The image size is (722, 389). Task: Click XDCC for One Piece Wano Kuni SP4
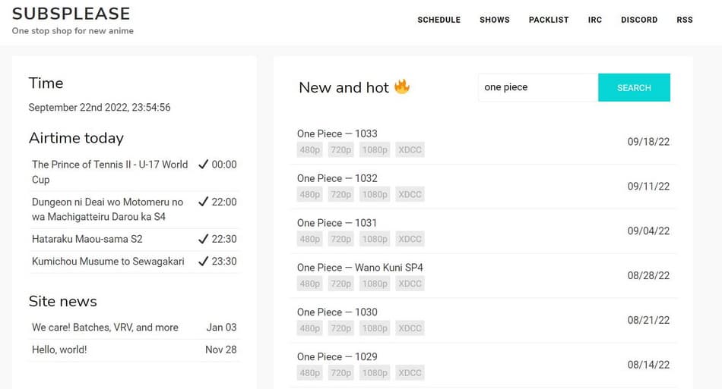tap(410, 284)
